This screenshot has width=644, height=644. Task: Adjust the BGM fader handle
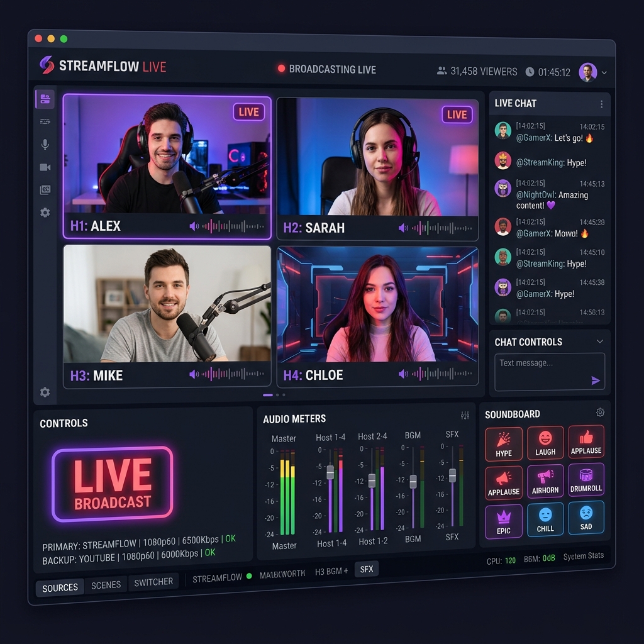[413, 481]
